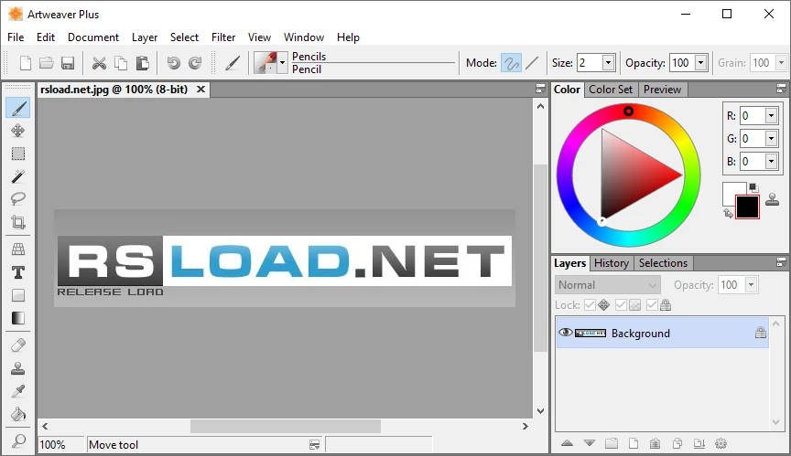791x456 pixels.
Task: Hide the Background layer with eye icon
Action: 565,333
